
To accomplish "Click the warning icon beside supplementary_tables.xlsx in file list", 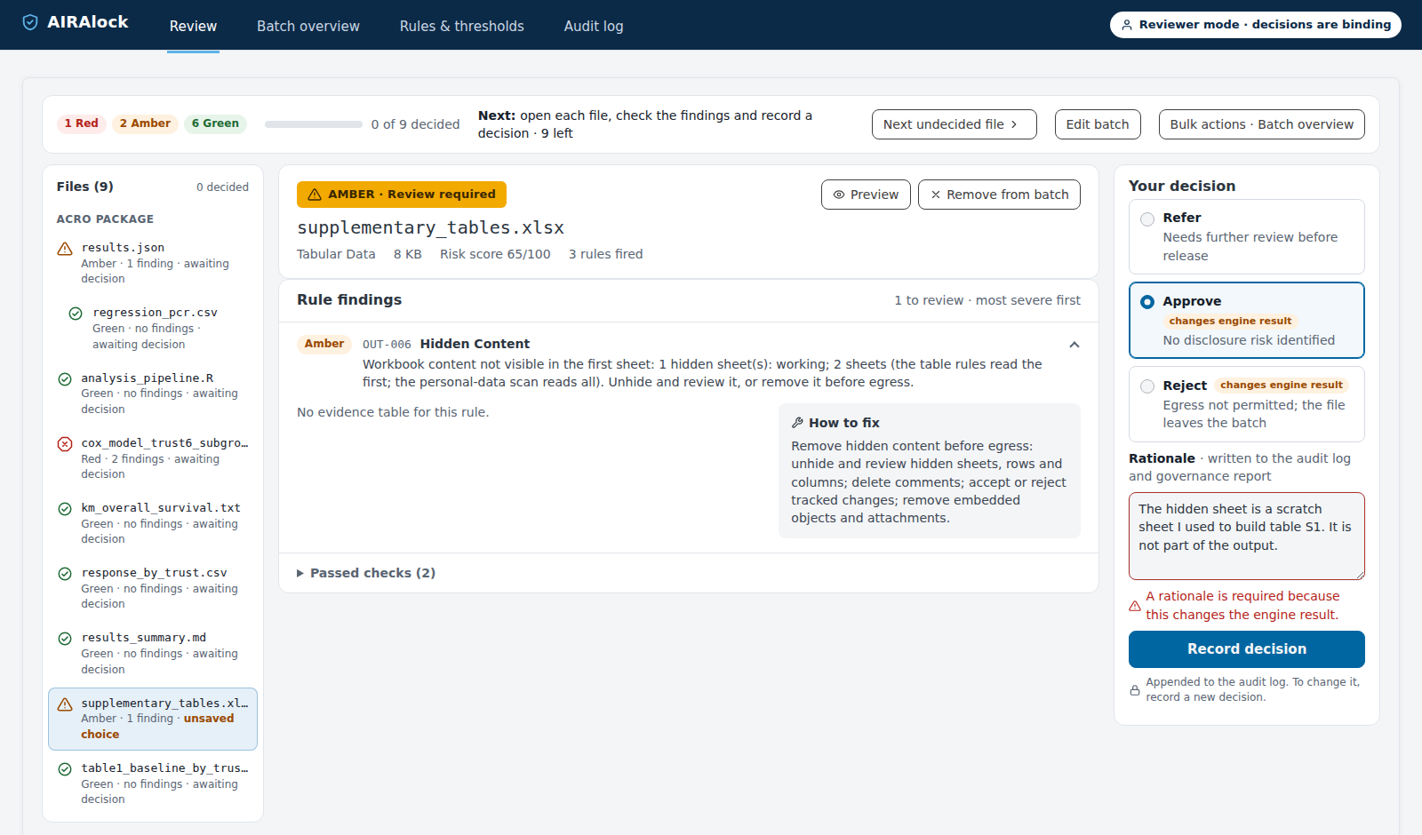I will [65, 704].
